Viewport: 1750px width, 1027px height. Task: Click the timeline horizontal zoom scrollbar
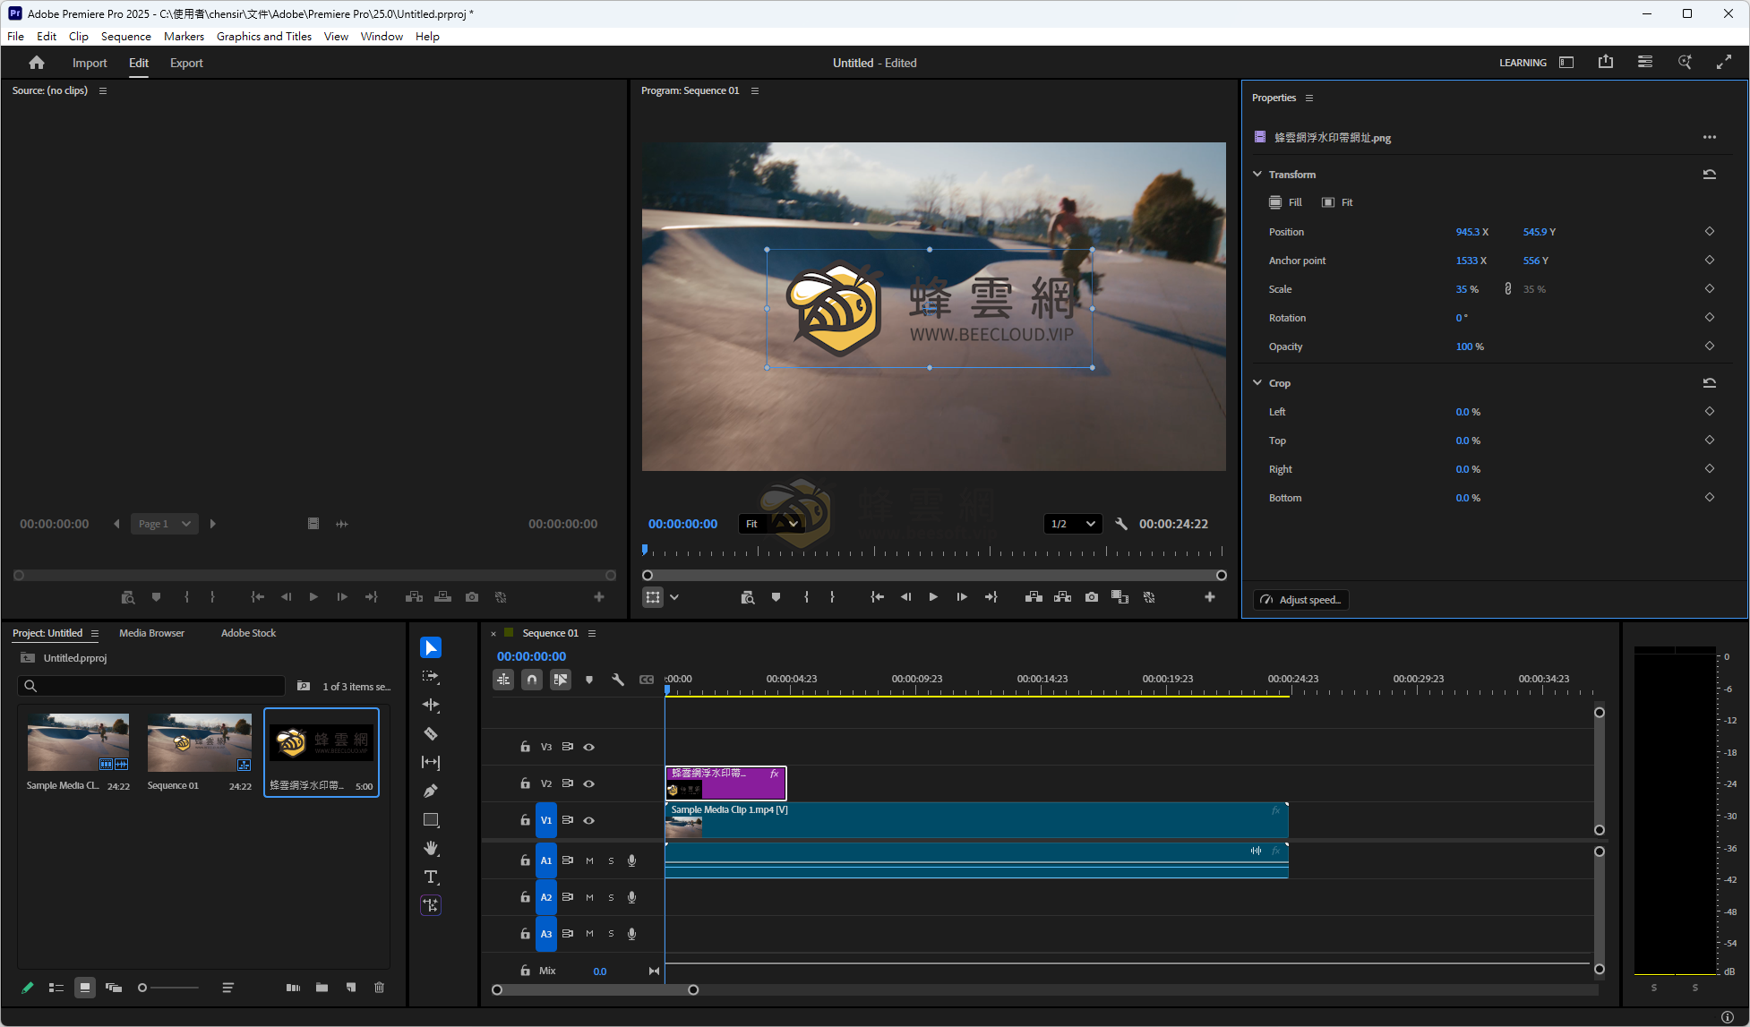[595, 989]
